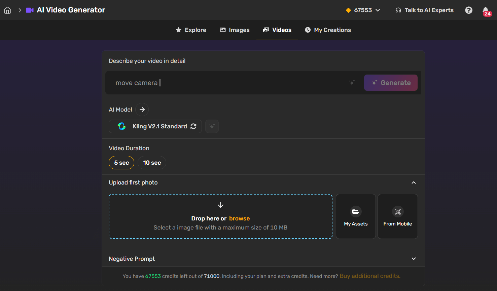Expand the Negative Prompt section

coord(414,259)
